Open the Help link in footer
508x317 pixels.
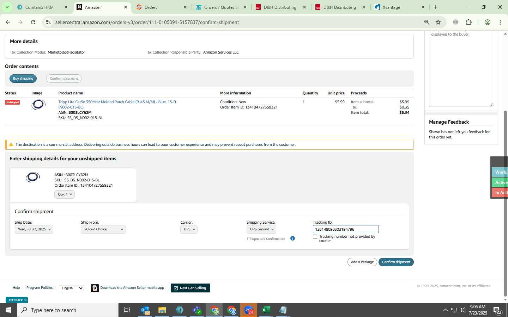click(x=16, y=288)
